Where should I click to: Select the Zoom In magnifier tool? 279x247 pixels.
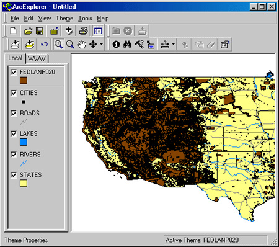58,44
